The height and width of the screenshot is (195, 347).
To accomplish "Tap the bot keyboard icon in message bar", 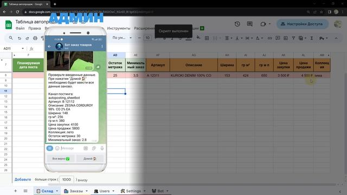I will point(86,148).
